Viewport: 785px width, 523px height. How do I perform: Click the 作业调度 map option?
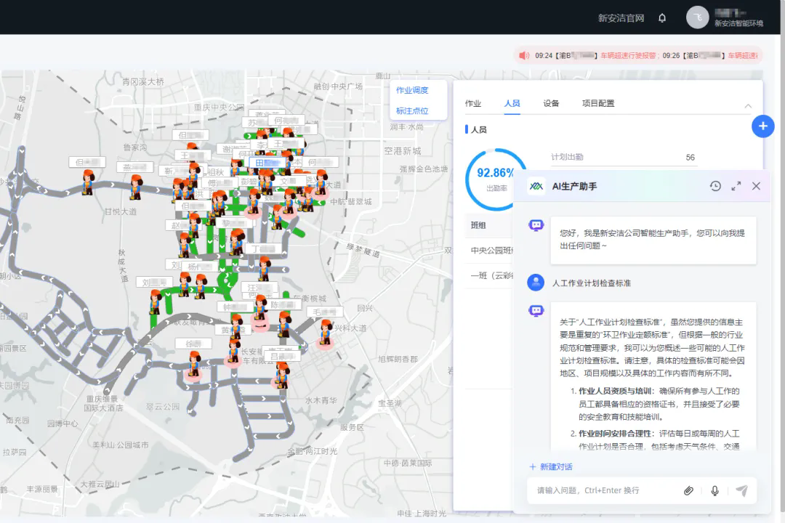click(412, 90)
